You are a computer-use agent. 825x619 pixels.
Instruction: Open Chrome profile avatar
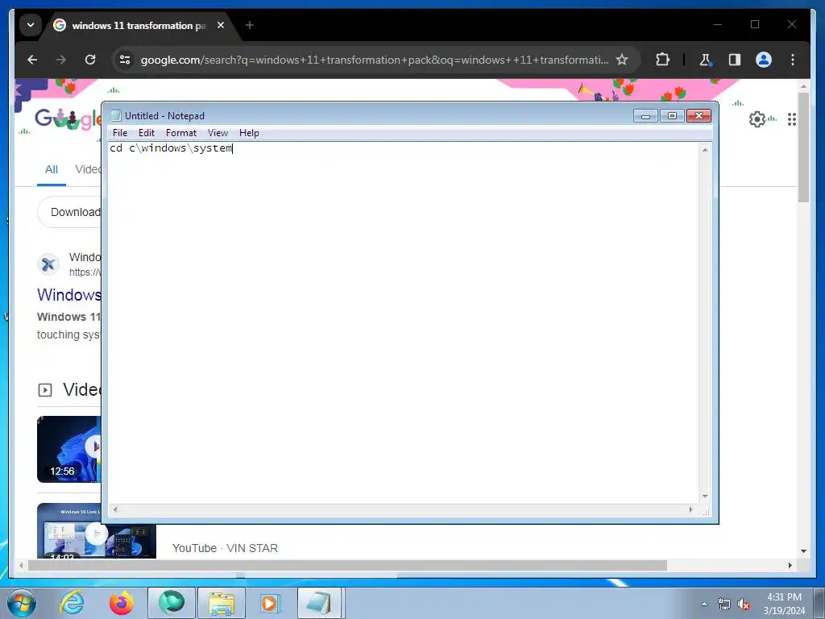764,60
